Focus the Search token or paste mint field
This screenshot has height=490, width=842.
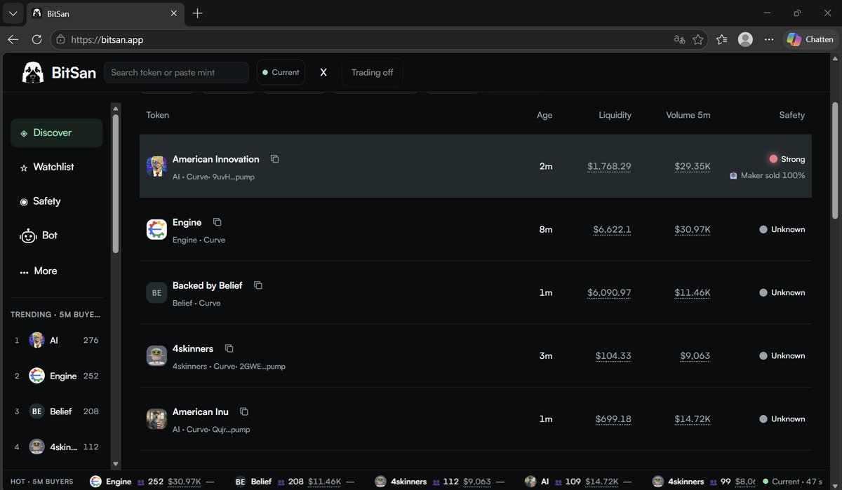[x=177, y=72]
